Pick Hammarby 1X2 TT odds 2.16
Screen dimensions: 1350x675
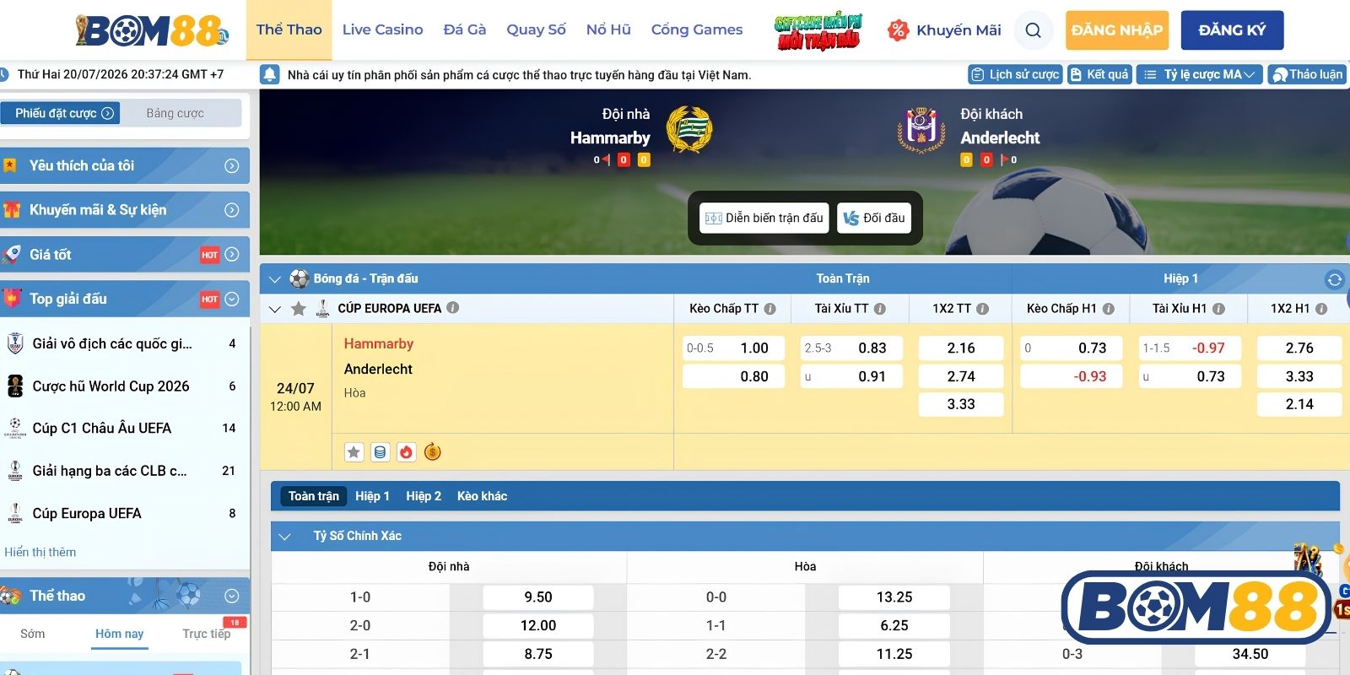pos(961,348)
